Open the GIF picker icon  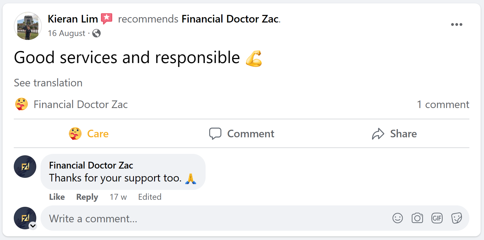pyautogui.click(x=437, y=218)
